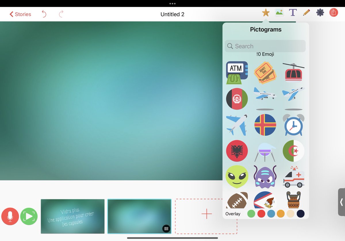Choose the blue overlay color

(271, 214)
